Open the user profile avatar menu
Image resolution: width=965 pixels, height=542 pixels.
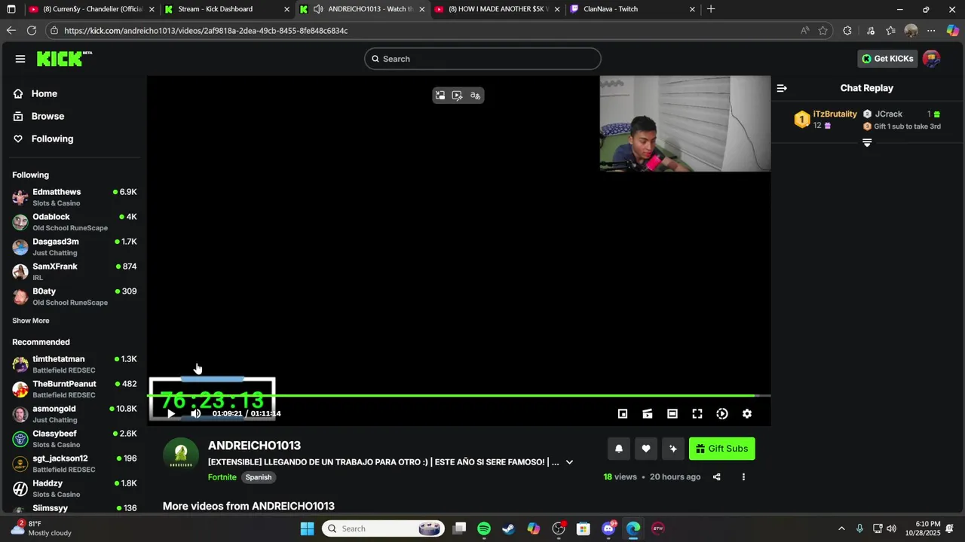[x=932, y=59]
